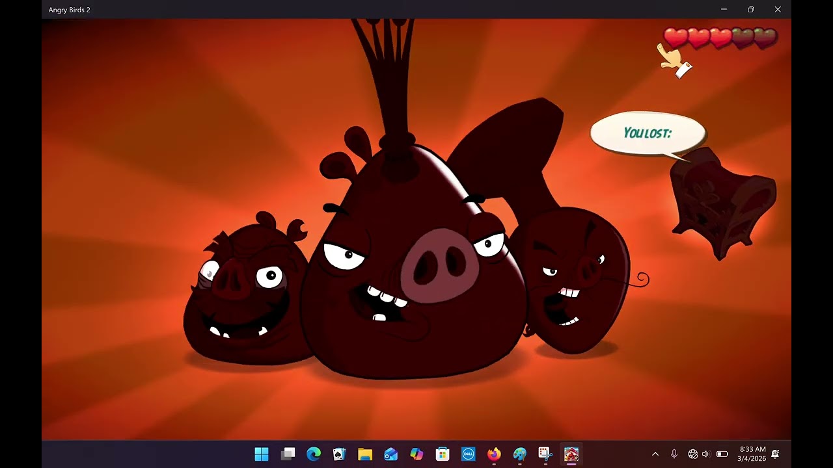Click the 'You lost:' speech bubble
This screenshot has height=468, width=833.
(648, 135)
